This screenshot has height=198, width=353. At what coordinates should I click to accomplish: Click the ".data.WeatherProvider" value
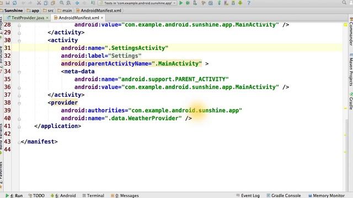coord(143,118)
